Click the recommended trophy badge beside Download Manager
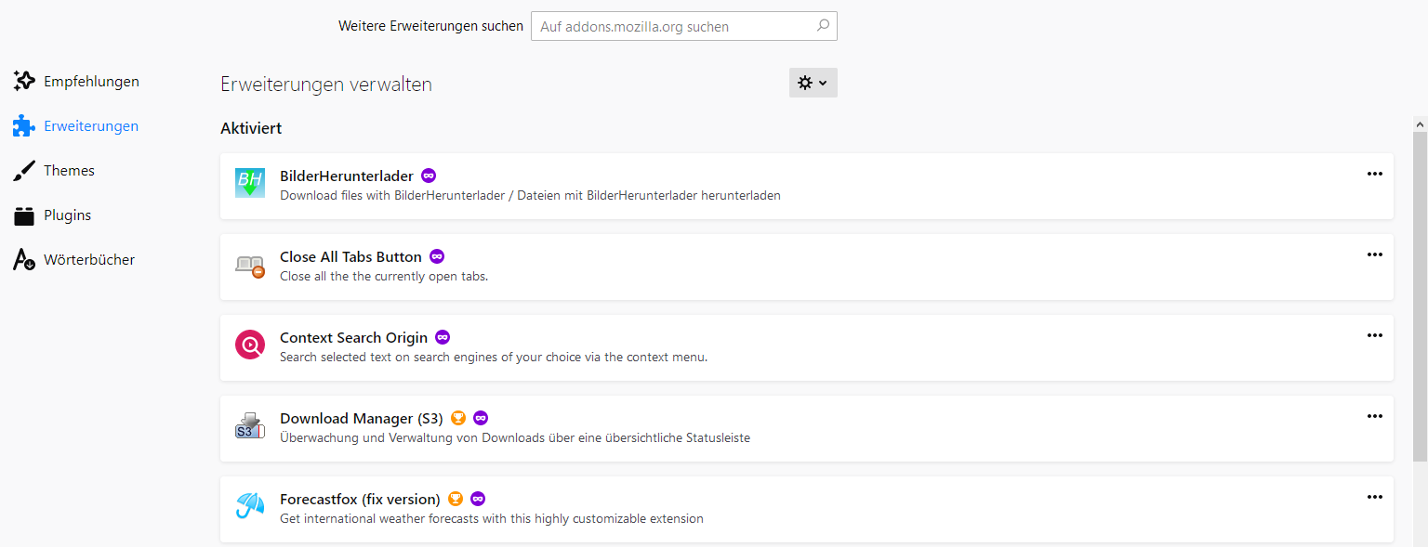The width and height of the screenshot is (1428, 547). tap(458, 418)
